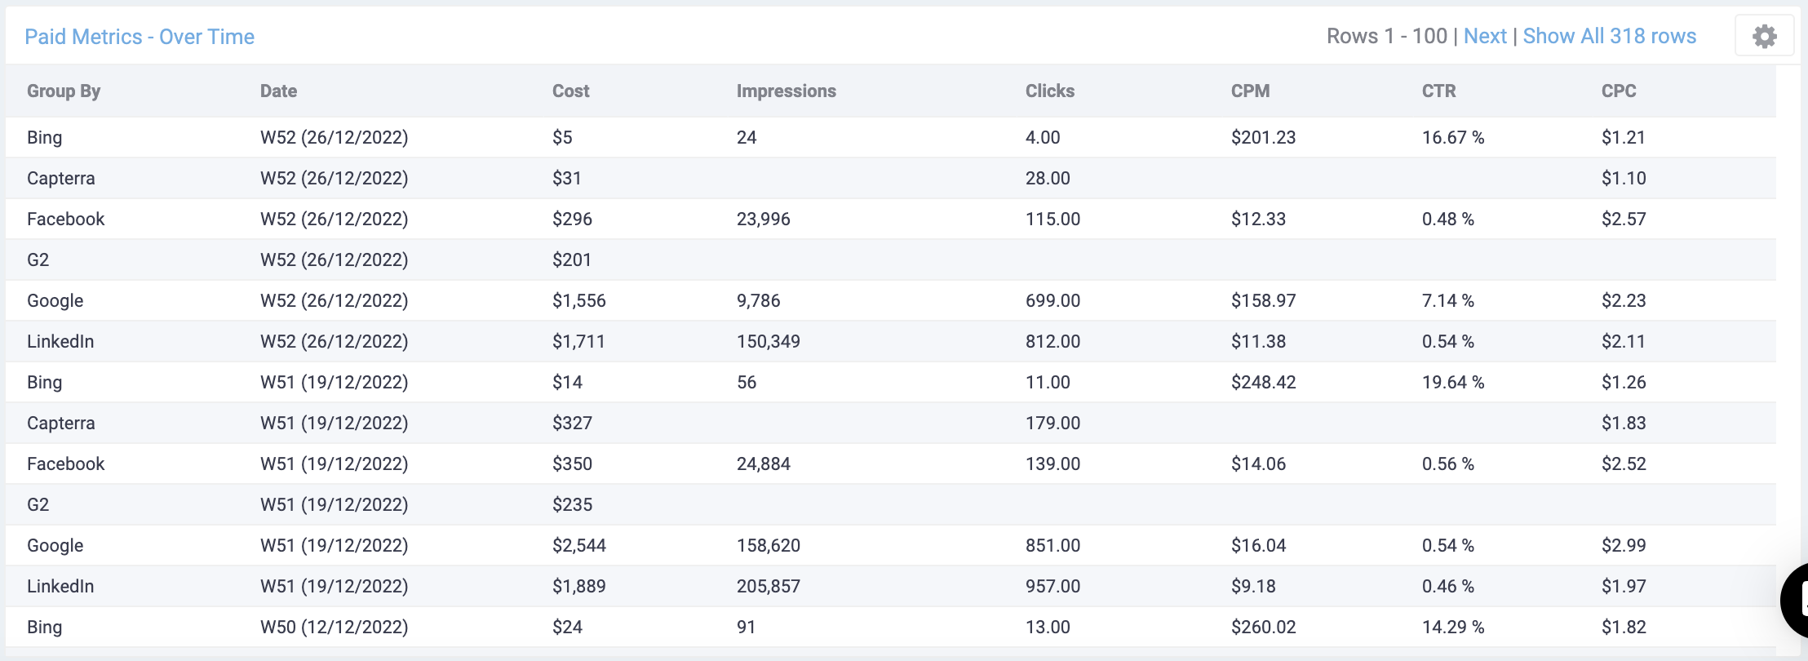Click LinkedIn W51 clicks value 957.00
The image size is (1808, 661).
1052,586
